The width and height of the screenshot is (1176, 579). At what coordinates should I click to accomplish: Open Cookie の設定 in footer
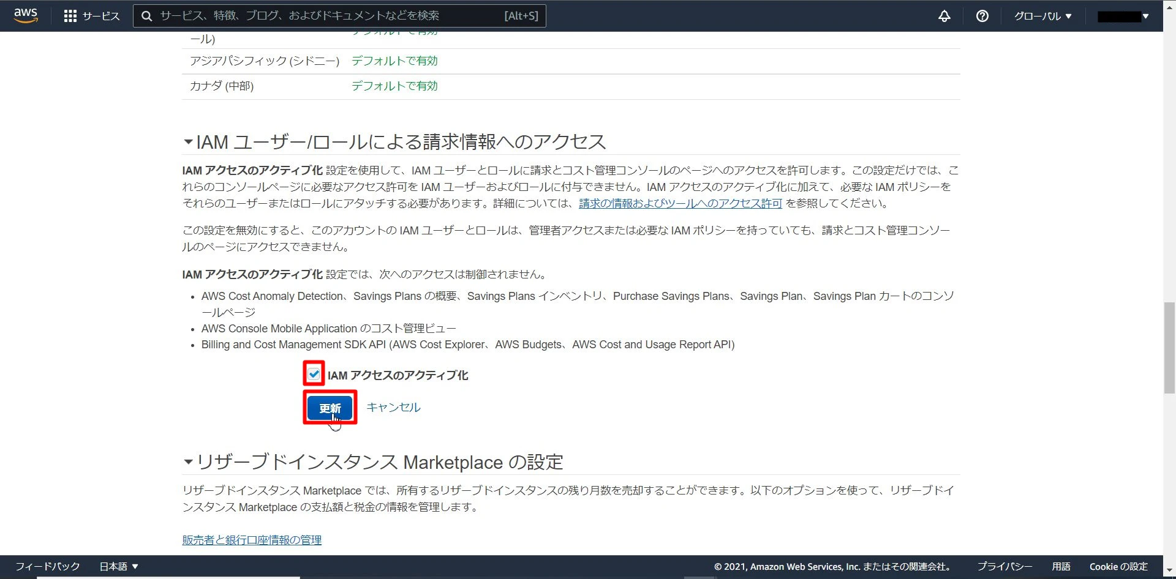1118,567
